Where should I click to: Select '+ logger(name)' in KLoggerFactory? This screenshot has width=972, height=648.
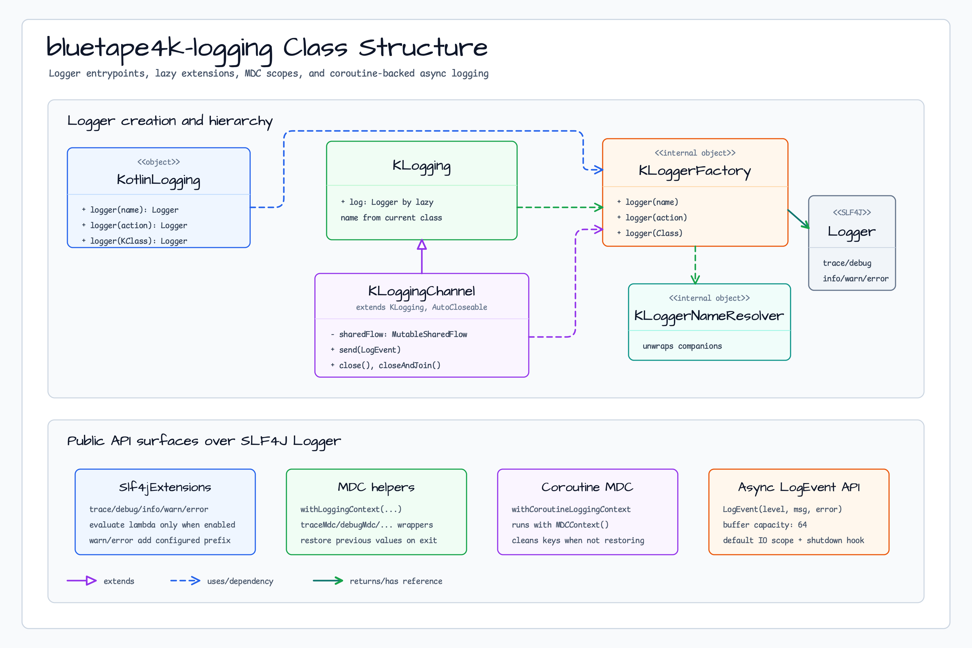point(648,202)
